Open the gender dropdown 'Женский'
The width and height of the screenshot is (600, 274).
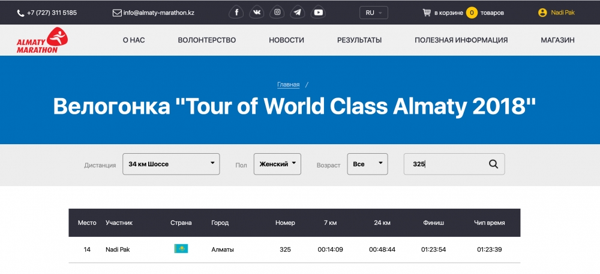pos(277,164)
